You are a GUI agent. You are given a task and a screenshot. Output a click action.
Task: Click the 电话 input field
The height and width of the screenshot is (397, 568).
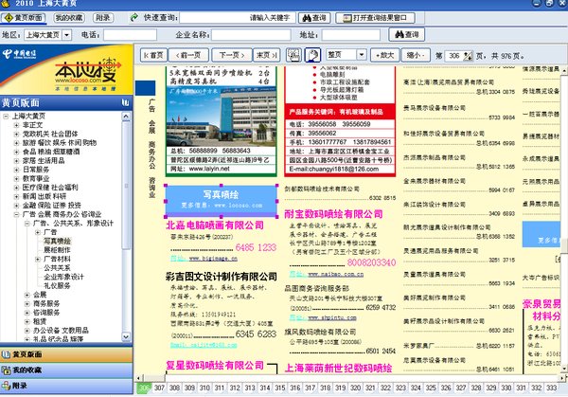[x=130, y=35]
